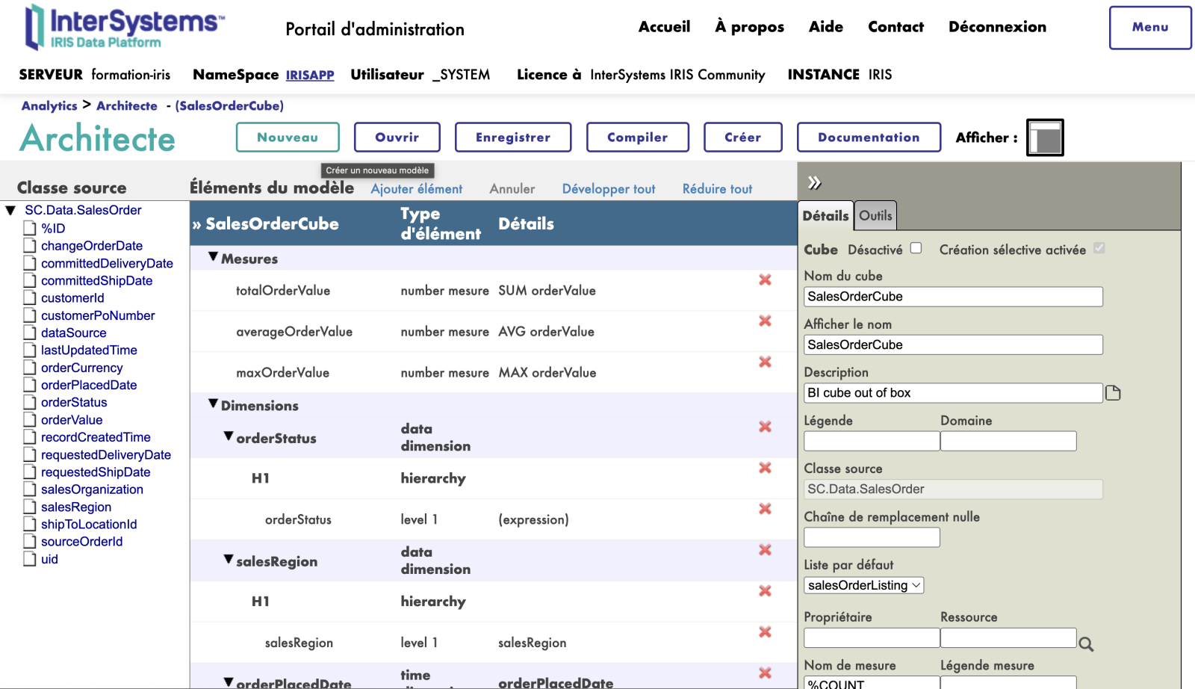Collapse the salesRegion dimension
Screen dimensions: 1195x689
click(229, 560)
